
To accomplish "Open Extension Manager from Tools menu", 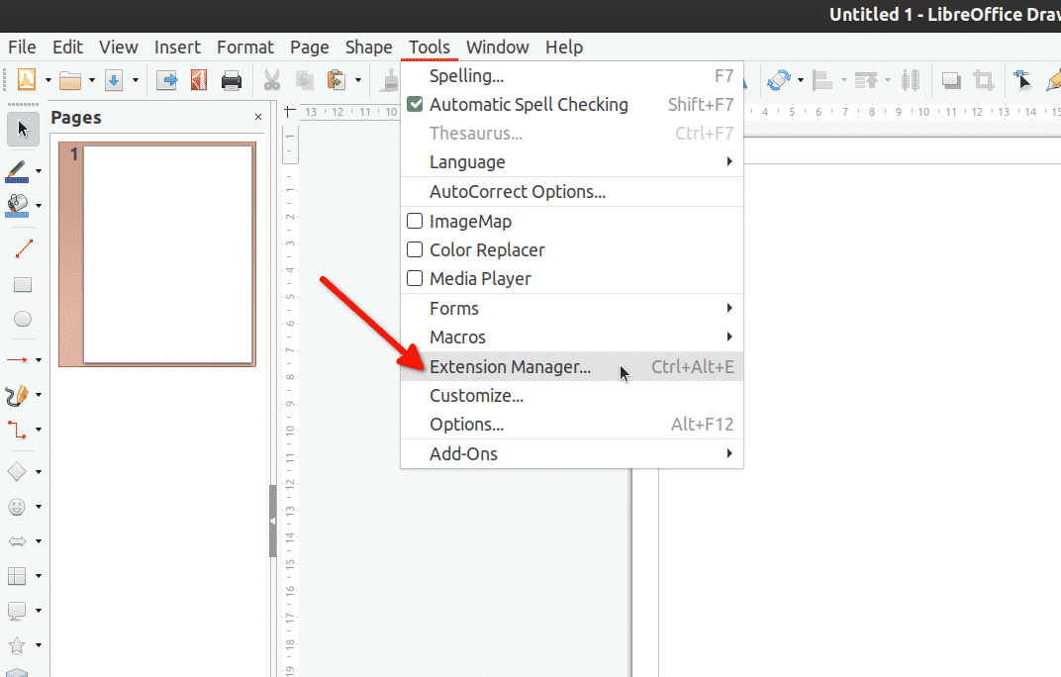I will pyautogui.click(x=510, y=367).
